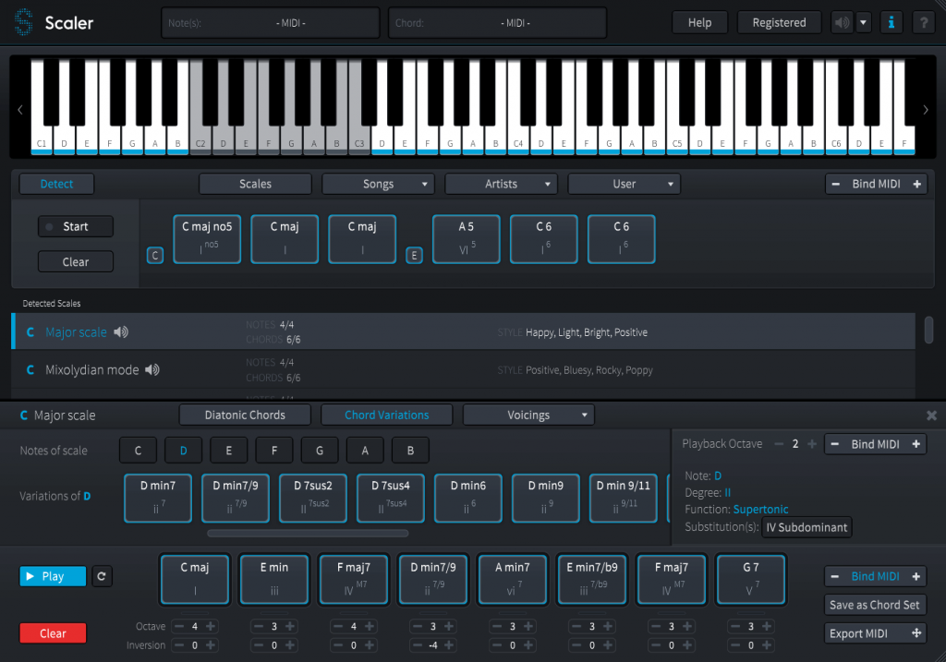This screenshot has width=946, height=662.
Task: Select the C Mixolydian mode row
Action: tap(464, 369)
